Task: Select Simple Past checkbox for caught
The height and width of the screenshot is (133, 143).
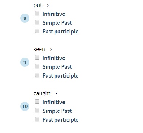Action: 37,110
